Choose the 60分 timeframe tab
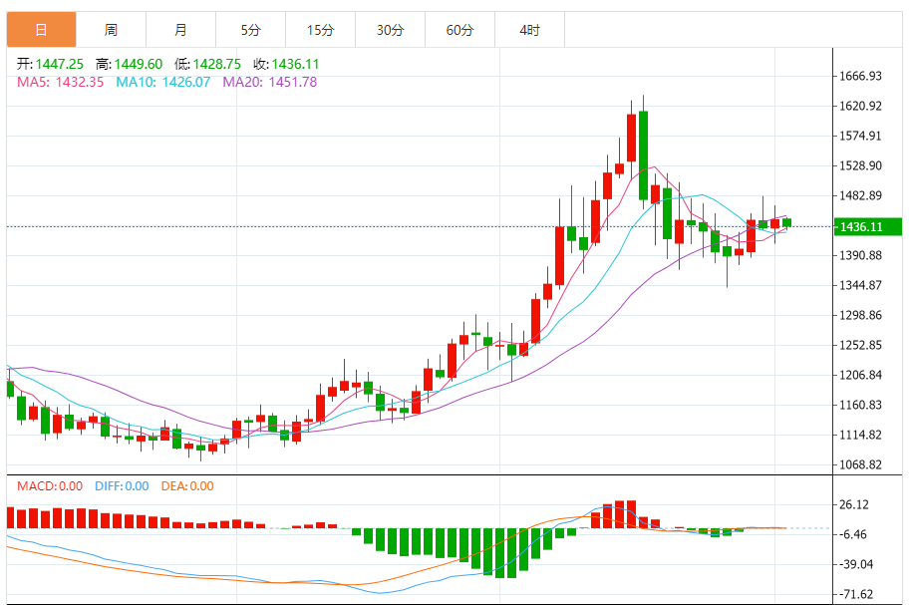Viewport: 909px width, 605px height. coord(459,30)
